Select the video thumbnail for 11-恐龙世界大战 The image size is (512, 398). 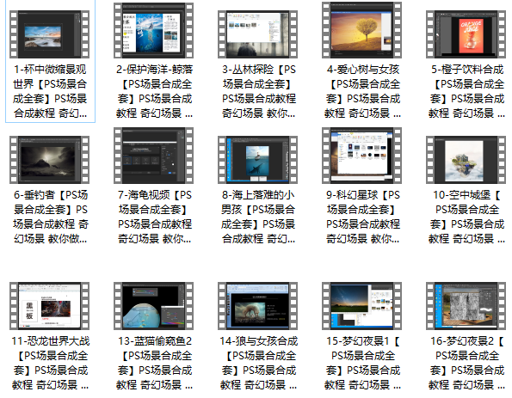coord(49,306)
